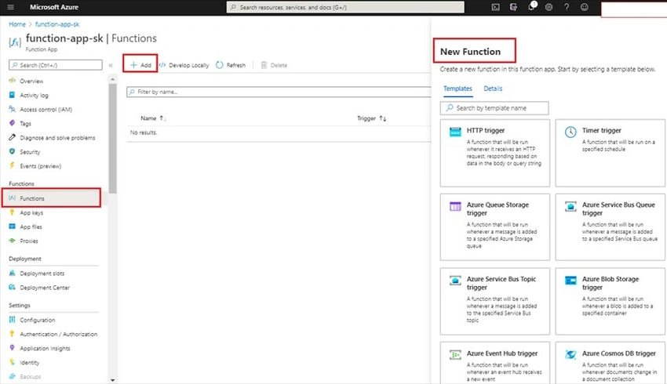Open Cloud Shell from top bar
The image size is (667, 384).
coord(496,7)
